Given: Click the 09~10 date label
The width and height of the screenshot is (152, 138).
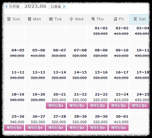Looking at the screenshot, I should (x=122, y=50).
